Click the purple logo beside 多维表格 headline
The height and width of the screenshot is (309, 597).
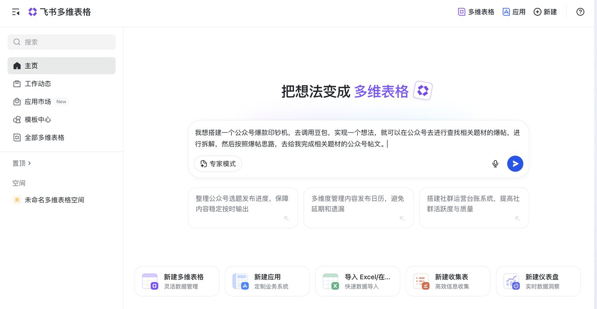tap(423, 91)
